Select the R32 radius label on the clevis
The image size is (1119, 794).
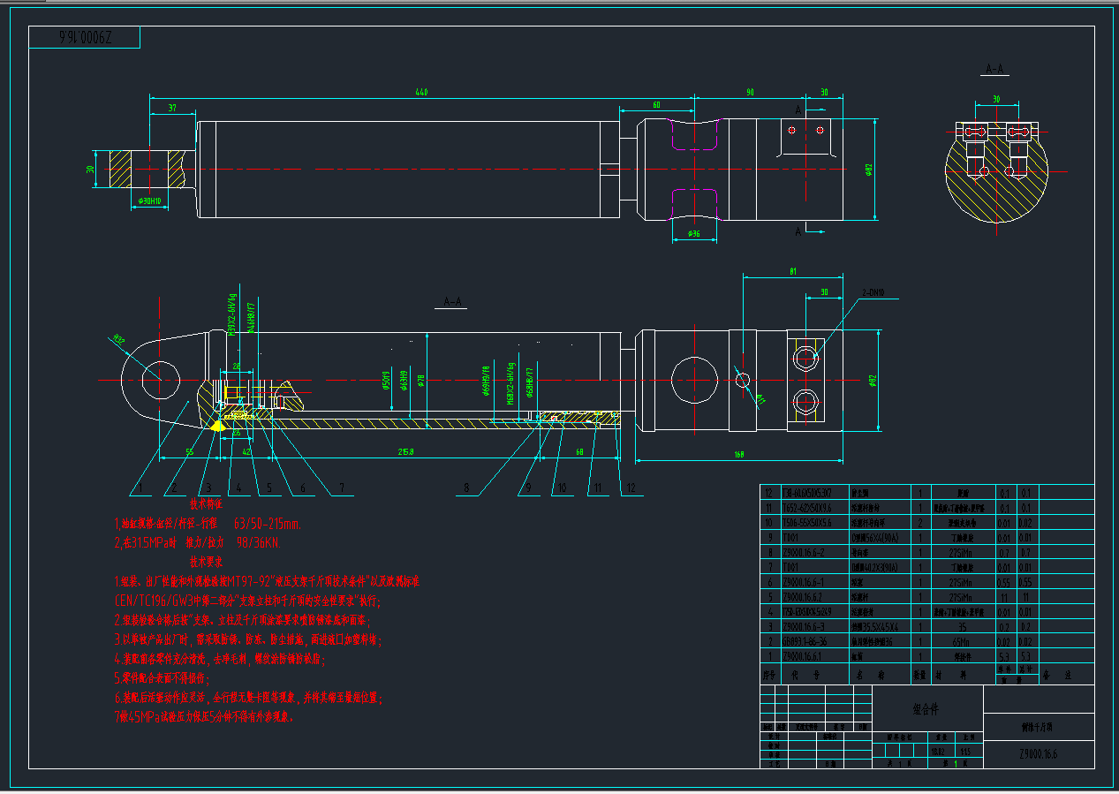(x=119, y=339)
